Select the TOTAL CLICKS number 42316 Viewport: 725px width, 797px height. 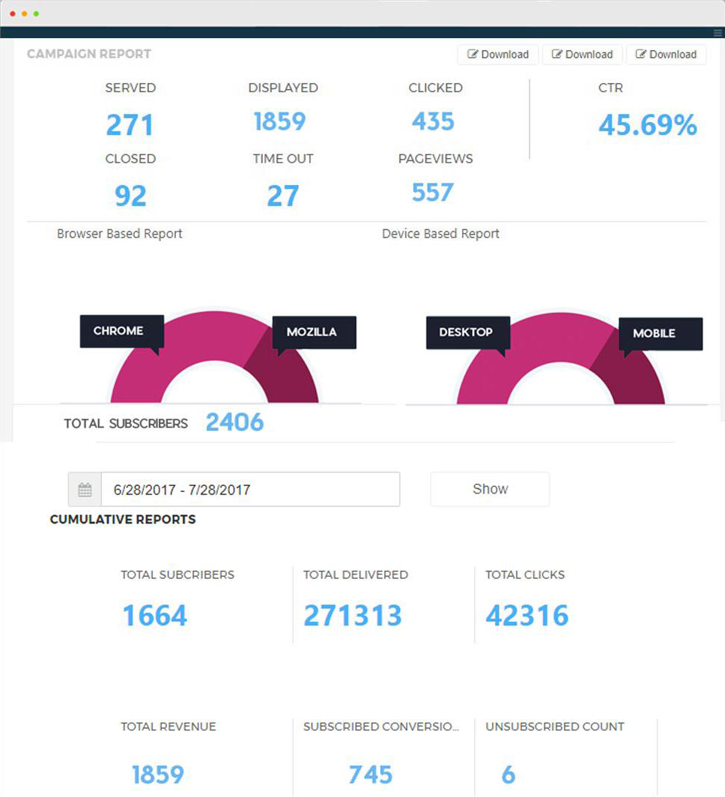527,616
